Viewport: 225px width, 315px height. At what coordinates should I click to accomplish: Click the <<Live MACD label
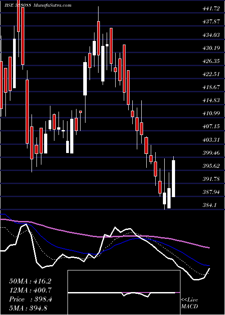189,303
